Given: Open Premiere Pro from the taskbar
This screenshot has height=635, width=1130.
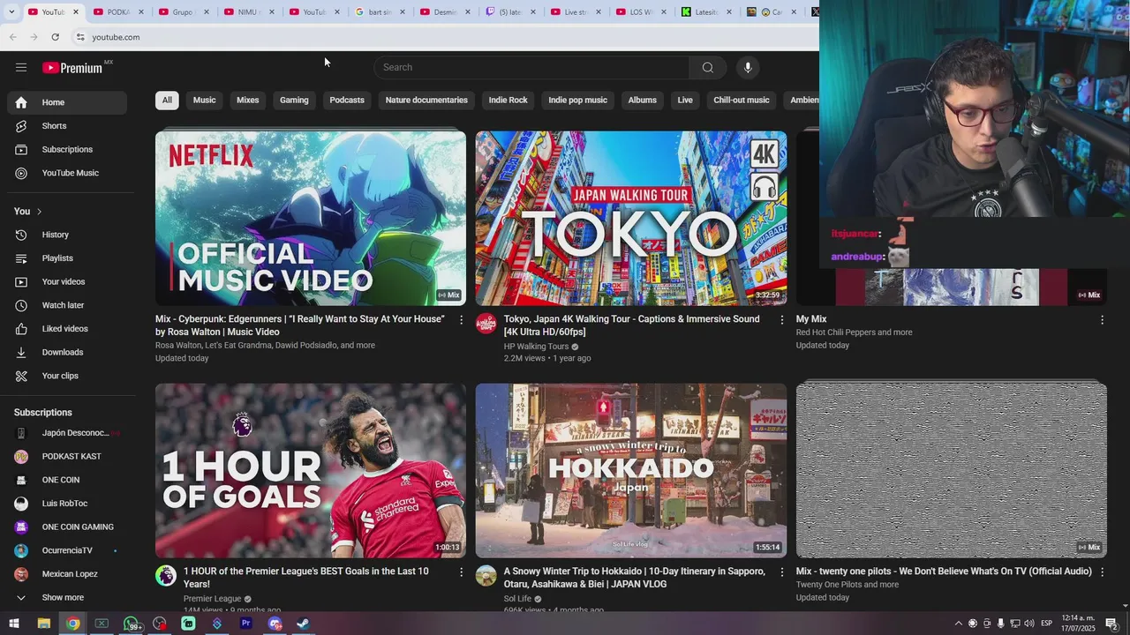Looking at the screenshot, I should [x=245, y=624].
